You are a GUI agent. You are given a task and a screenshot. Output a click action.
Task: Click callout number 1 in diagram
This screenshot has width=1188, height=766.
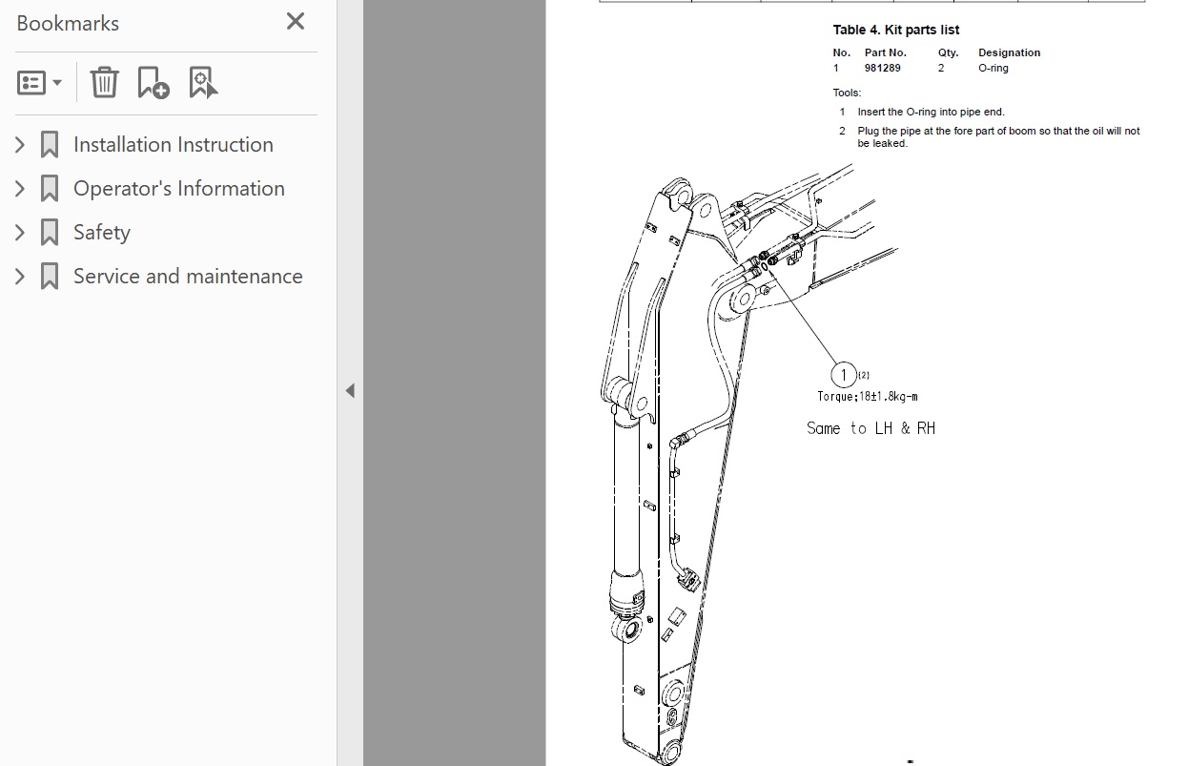[x=843, y=375]
